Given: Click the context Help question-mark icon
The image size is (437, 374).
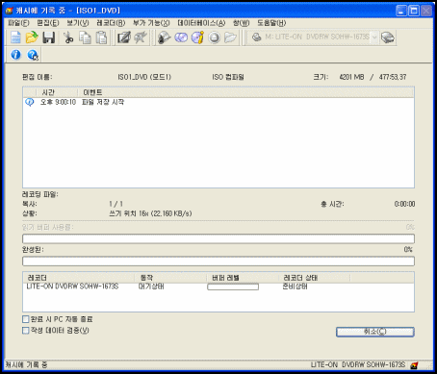Looking at the screenshot, I should click(33, 55).
